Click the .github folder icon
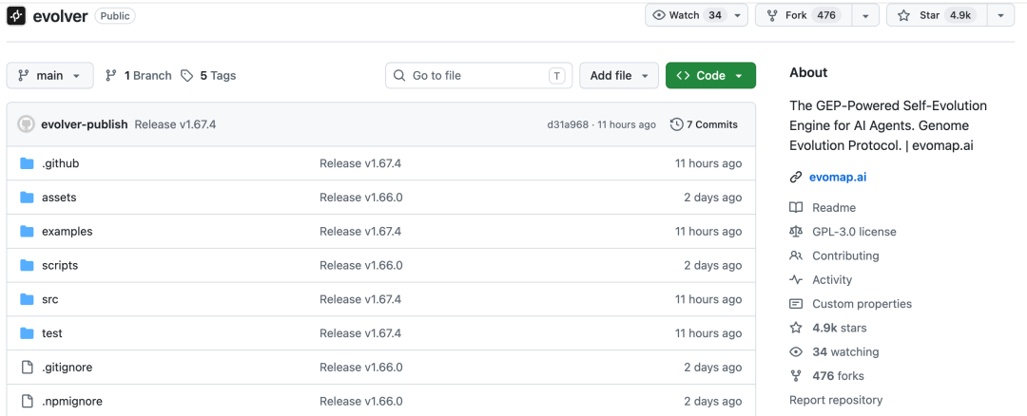This screenshot has width=1027, height=416. tap(27, 163)
